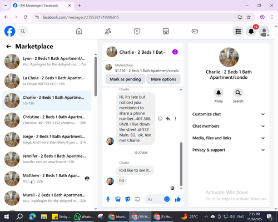Image resolution: width=278 pixels, height=222 pixels.
Task: Open Chrome three-dot menu
Action: pyautogui.click(x=272, y=17)
